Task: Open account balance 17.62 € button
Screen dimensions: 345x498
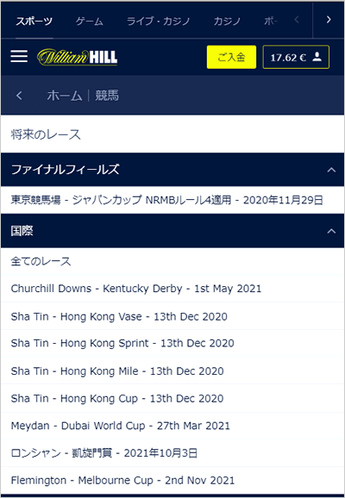Action: point(296,57)
